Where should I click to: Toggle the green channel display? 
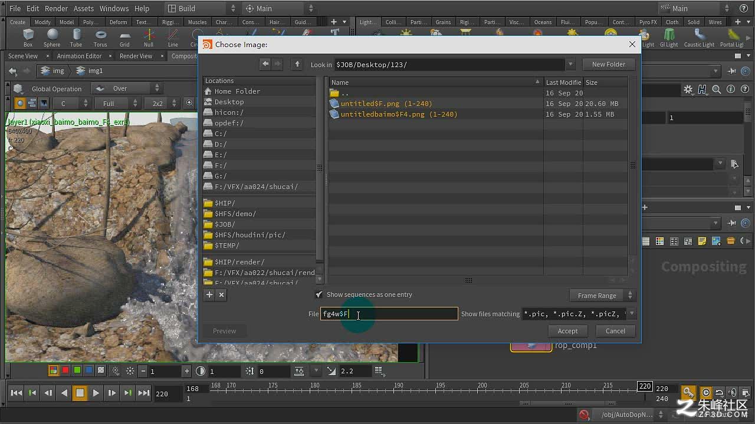pos(77,370)
